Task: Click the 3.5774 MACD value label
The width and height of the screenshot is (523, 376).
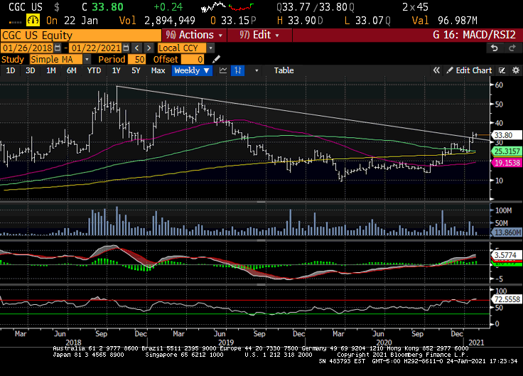Action: [506, 255]
